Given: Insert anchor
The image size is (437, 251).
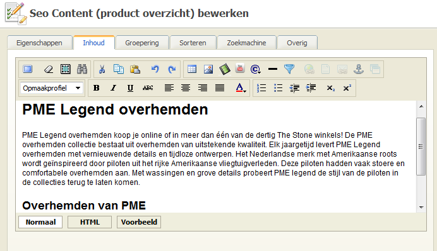Looking at the screenshot, I should [x=359, y=69].
